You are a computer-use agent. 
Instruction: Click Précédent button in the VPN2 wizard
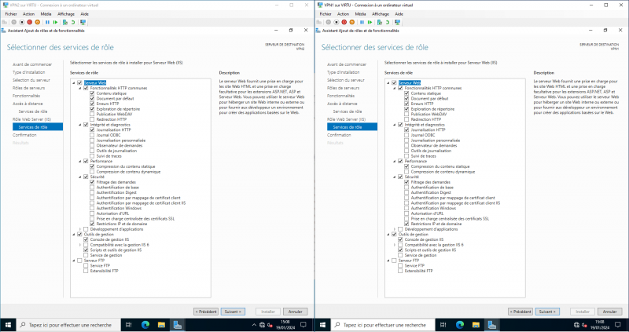click(206, 312)
